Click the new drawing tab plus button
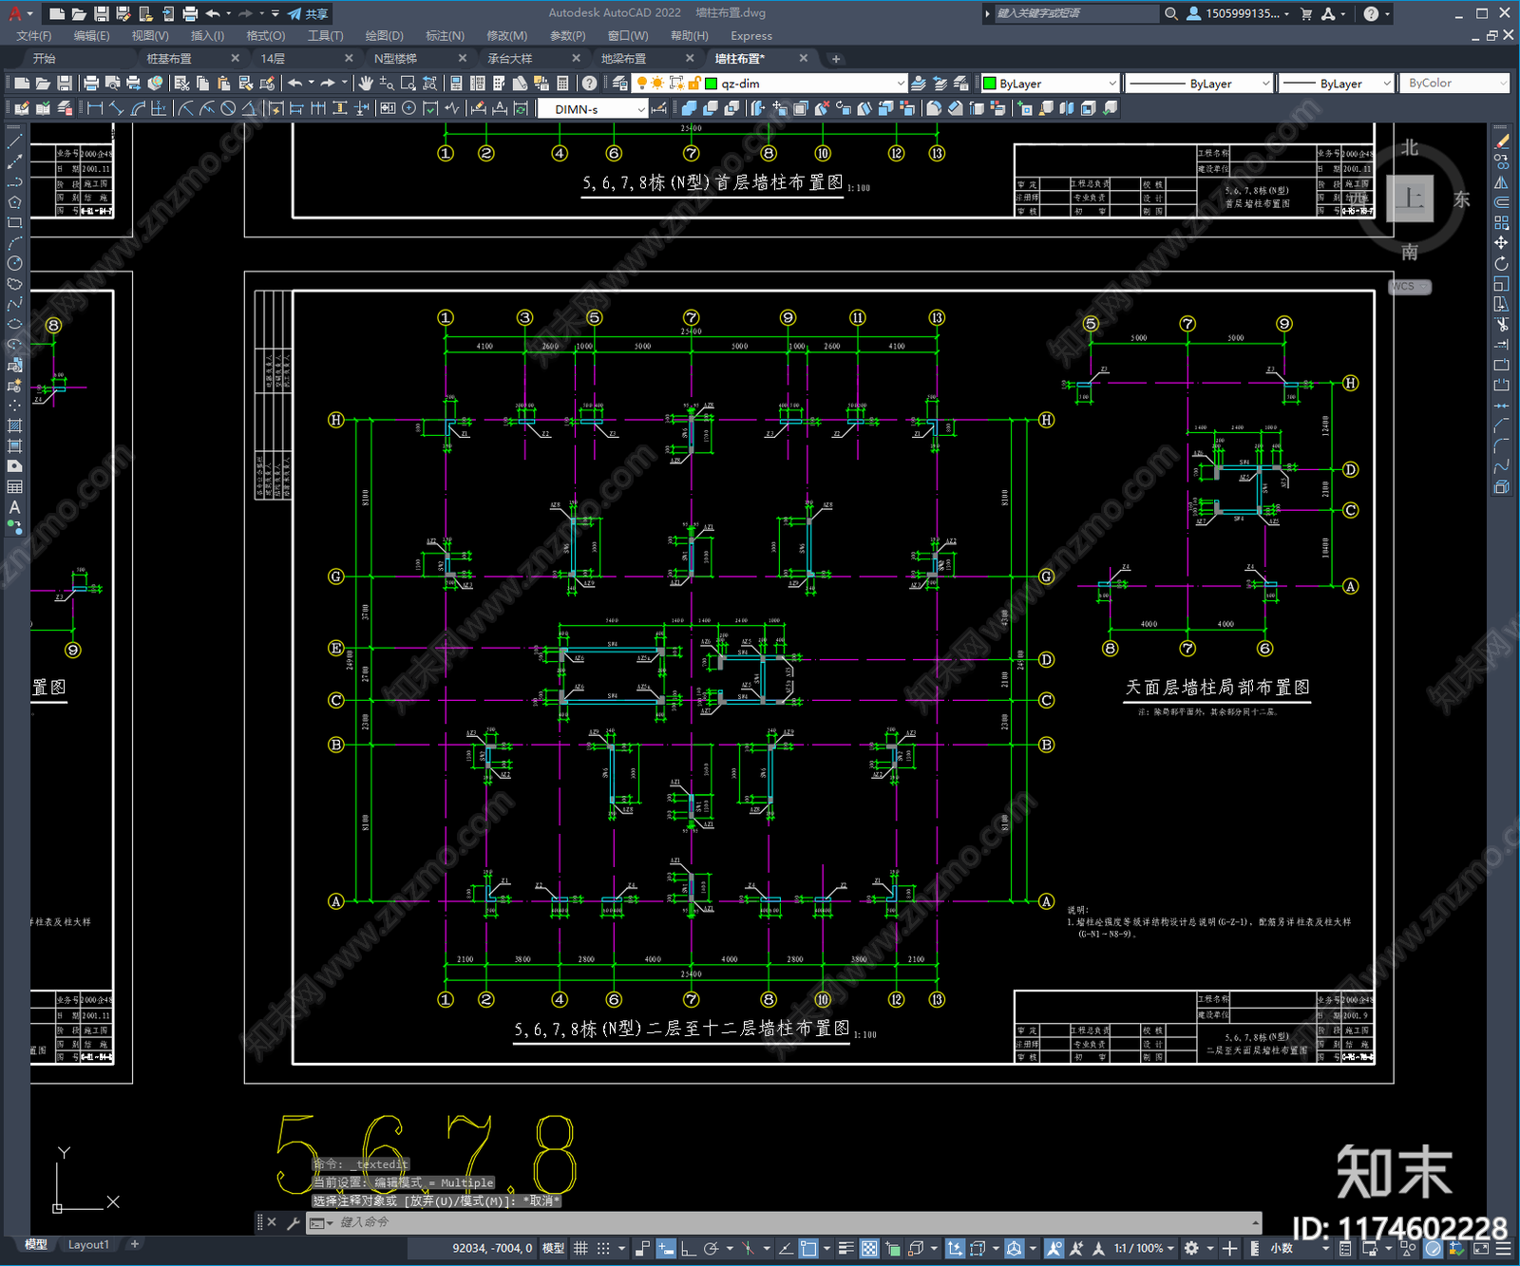This screenshot has width=1520, height=1266. click(x=836, y=59)
